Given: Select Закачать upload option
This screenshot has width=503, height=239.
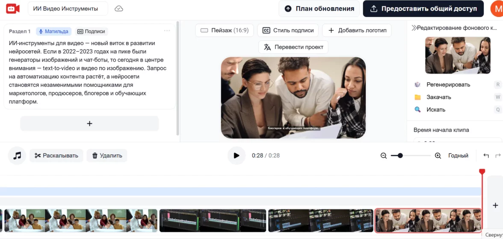Looking at the screenshot, I should tap(438, 97).
